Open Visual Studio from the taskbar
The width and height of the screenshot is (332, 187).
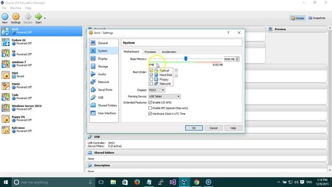click(x=173, y=182)
